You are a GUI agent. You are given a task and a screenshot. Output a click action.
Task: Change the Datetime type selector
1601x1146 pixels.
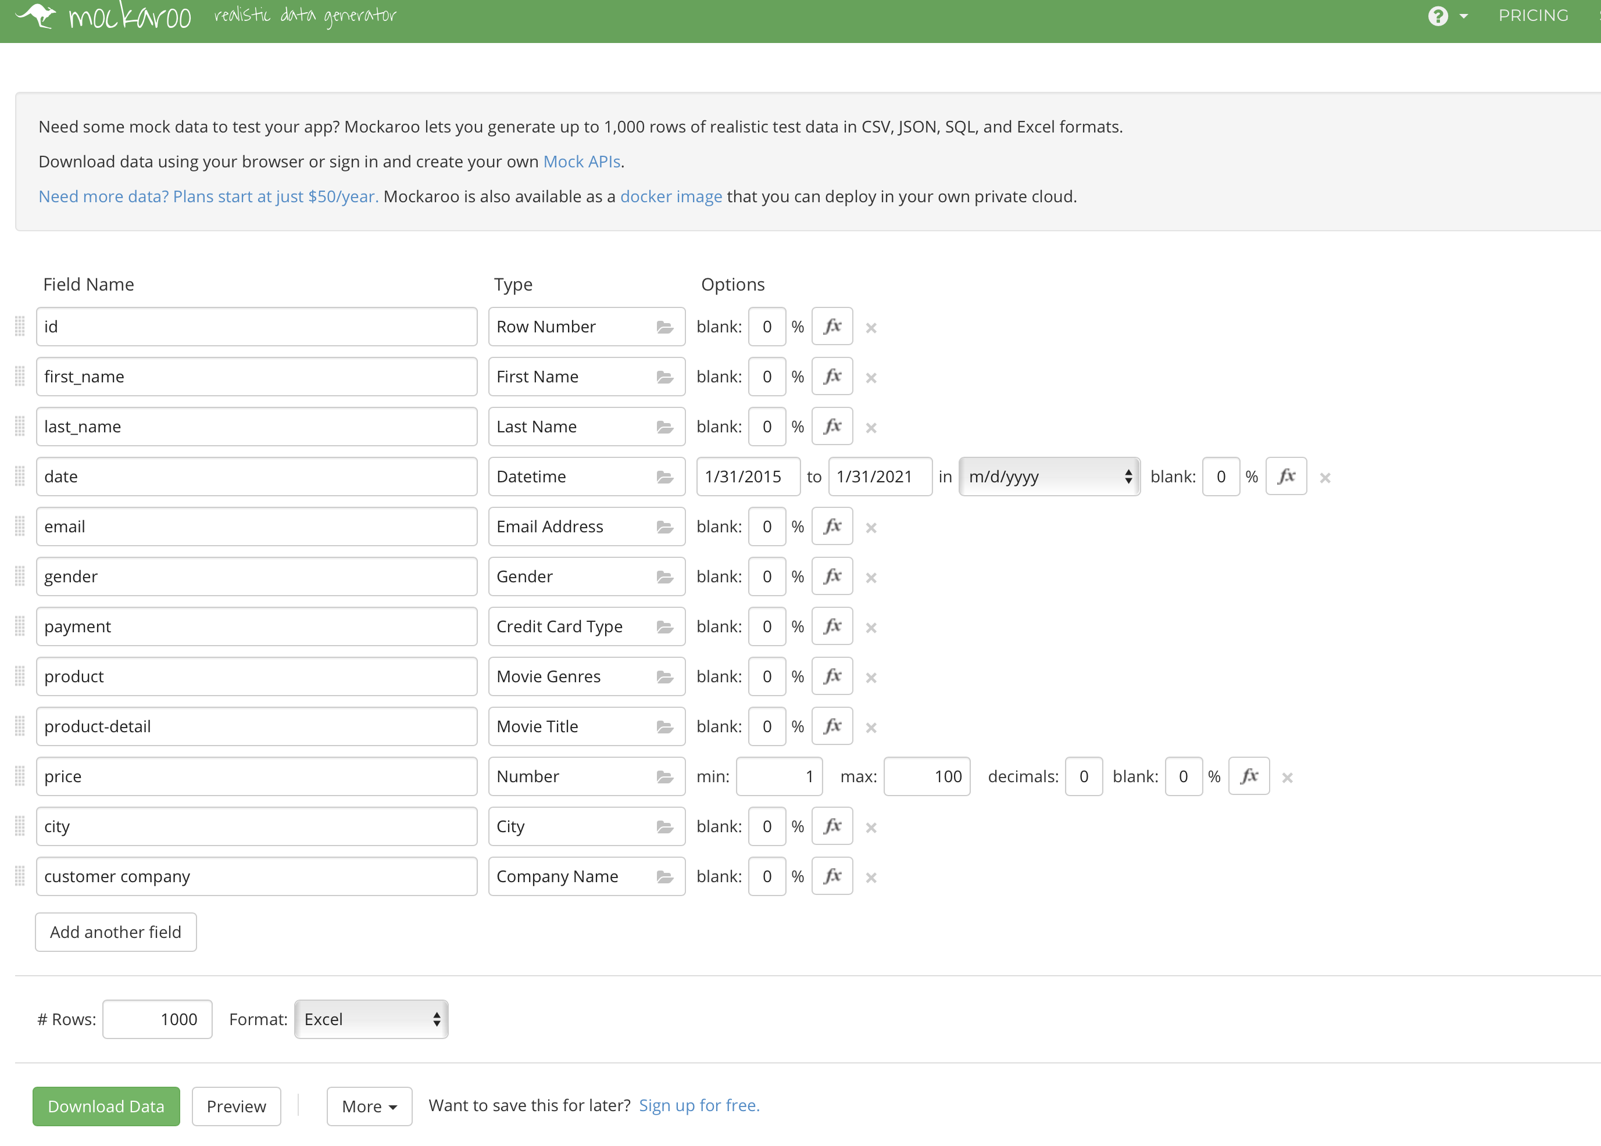[587, 477]
